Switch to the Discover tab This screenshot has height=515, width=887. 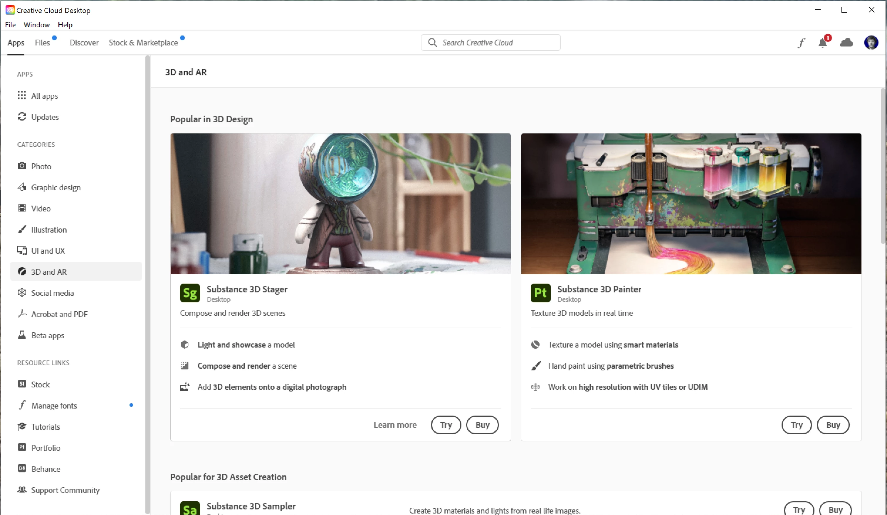(84, 43)
